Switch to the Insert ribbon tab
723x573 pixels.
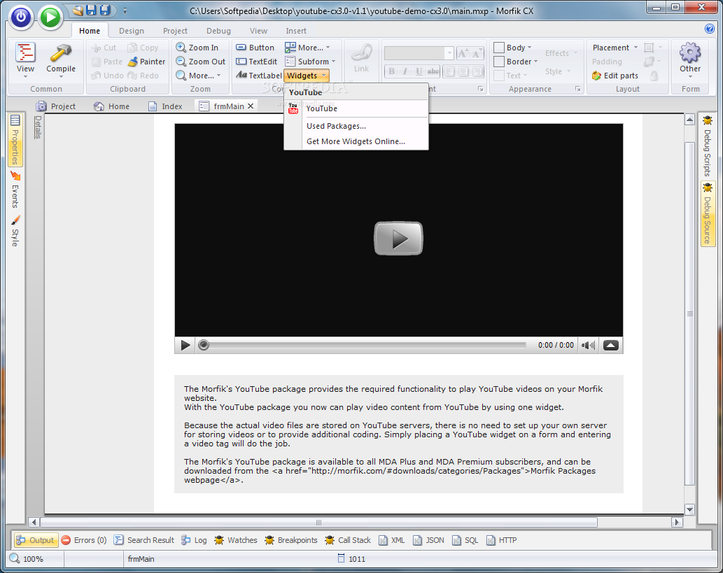pyautogui.click(x=296, y=31)
